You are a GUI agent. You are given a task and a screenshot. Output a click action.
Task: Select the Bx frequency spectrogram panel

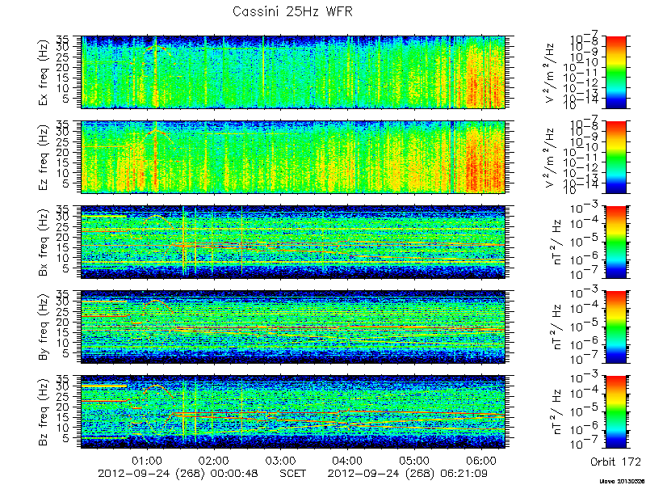point(293,242)
